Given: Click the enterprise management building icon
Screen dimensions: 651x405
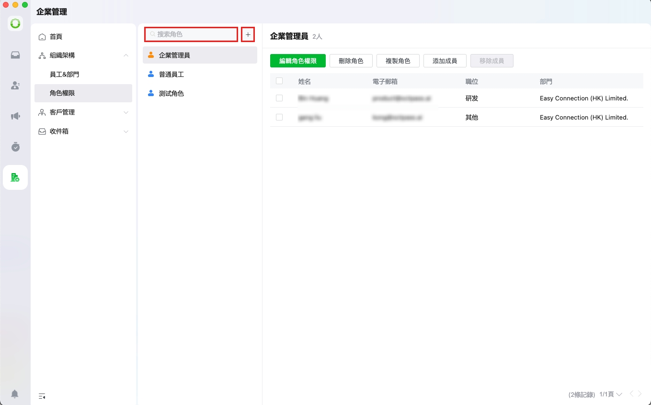Looking at the screenshot, I should point(15,177).
